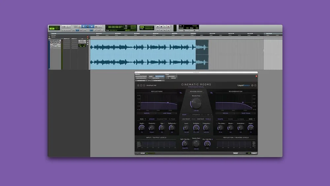
Task: Switch to the DYNAMICS tab
Action: pos(196,115)
